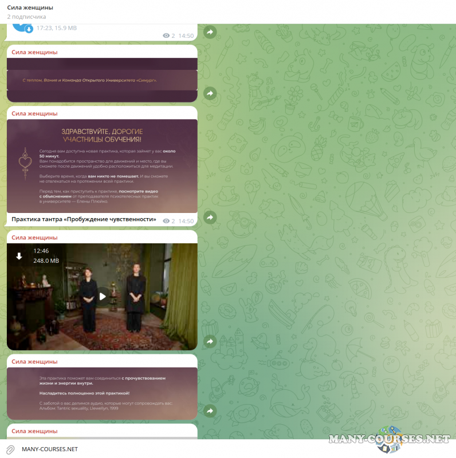
Task: Click the views eye icon on "Практика тантра" post
Action: pos(166,221)
